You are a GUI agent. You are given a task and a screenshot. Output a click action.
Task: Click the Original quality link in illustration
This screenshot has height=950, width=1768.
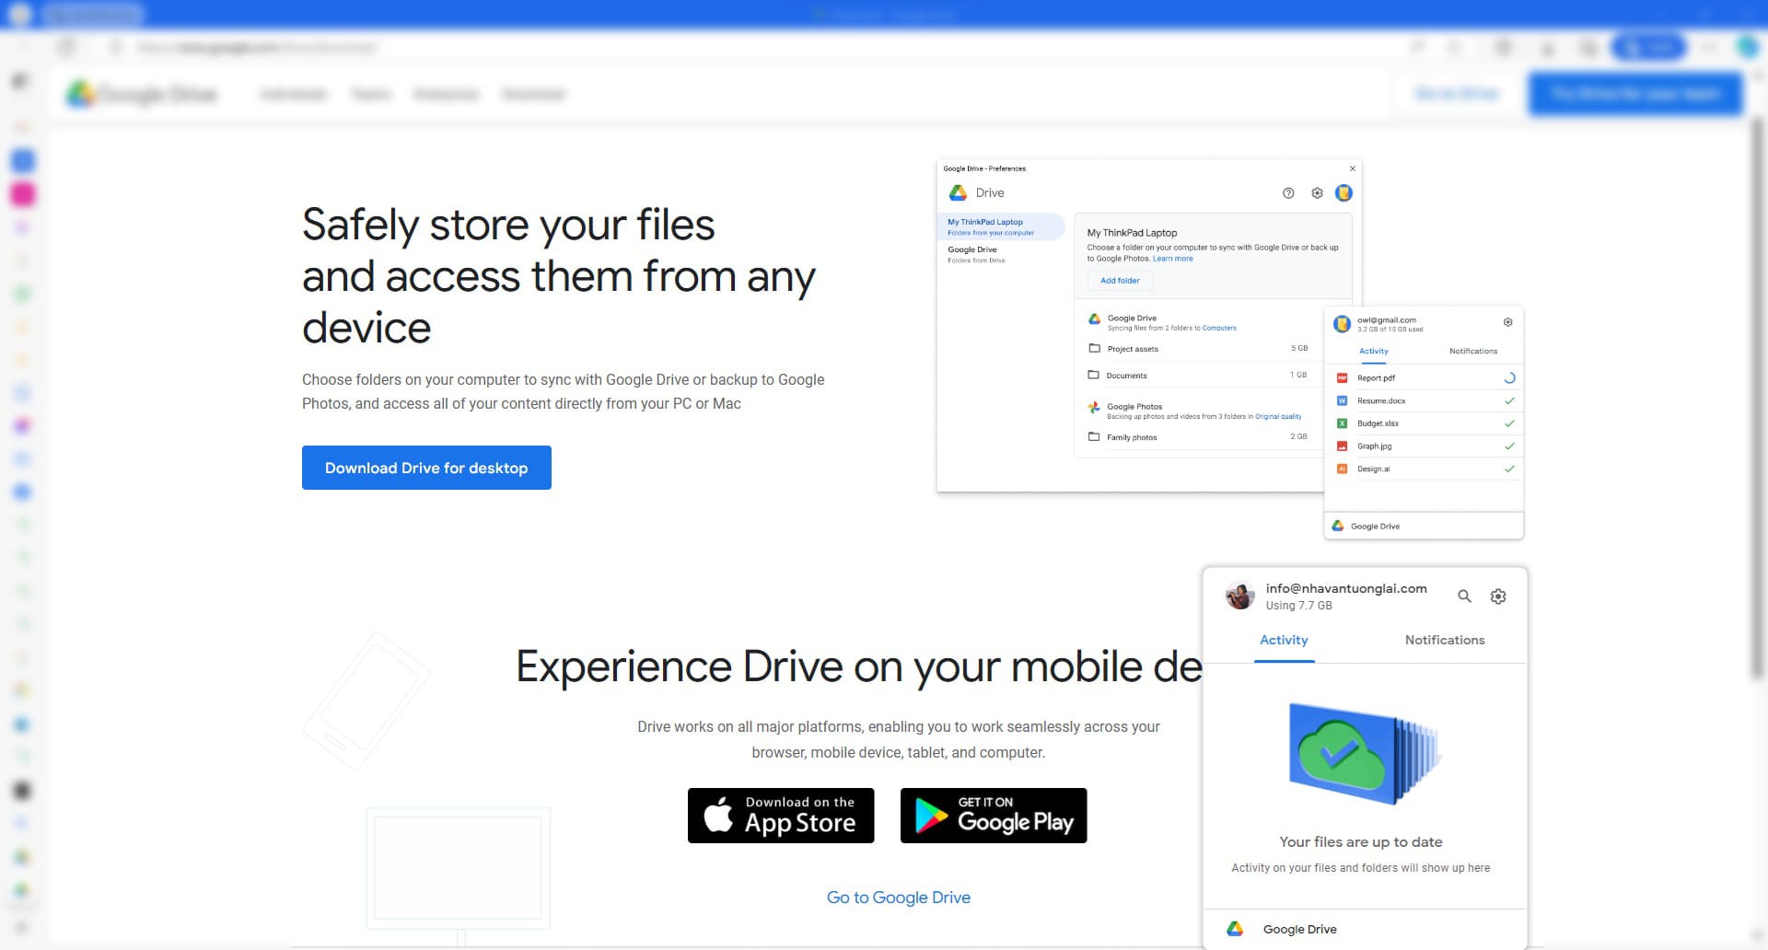[1278, 417]
